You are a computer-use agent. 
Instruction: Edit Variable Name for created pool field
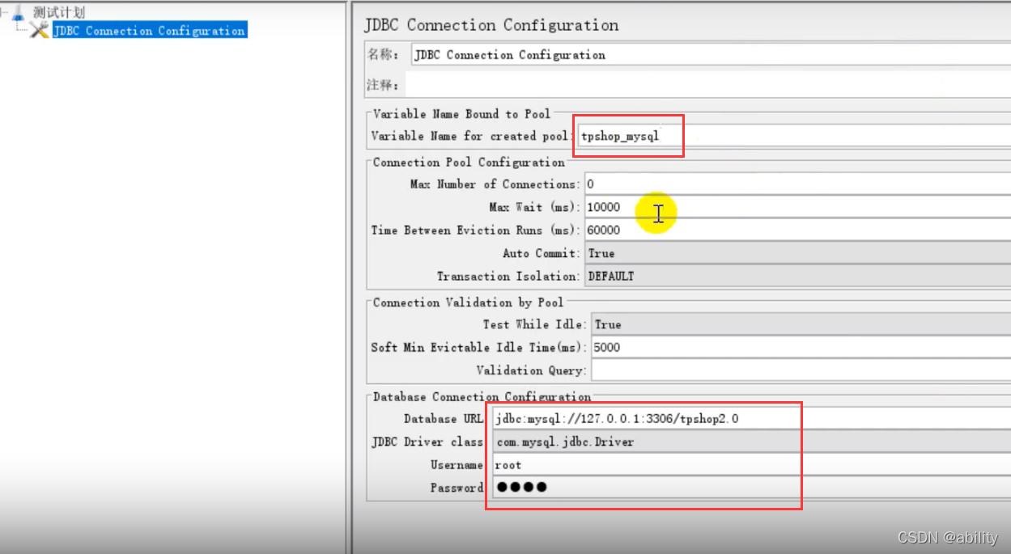point(793,136)
